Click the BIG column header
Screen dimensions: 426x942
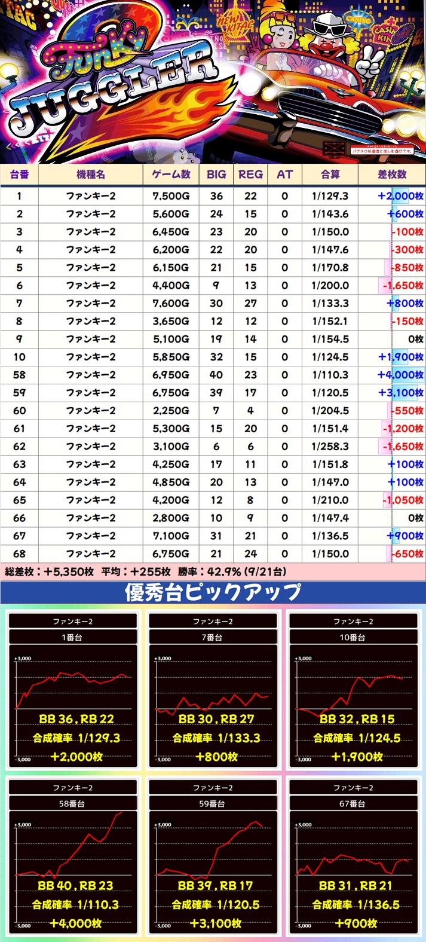(216, 174)
